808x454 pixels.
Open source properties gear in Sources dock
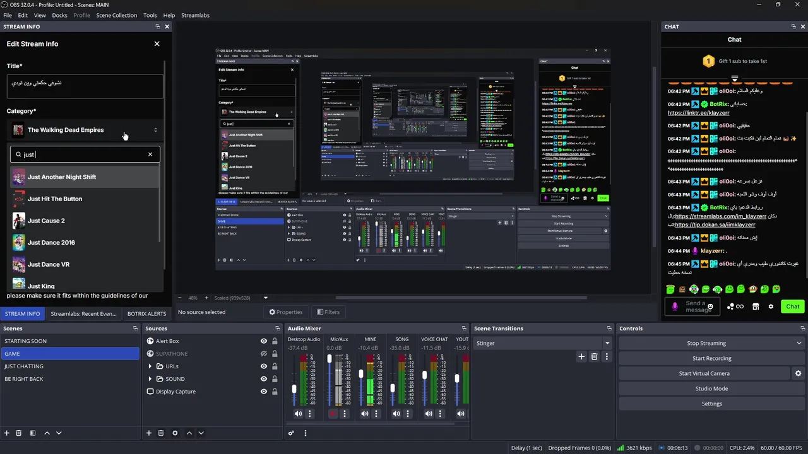coord(175,433)
